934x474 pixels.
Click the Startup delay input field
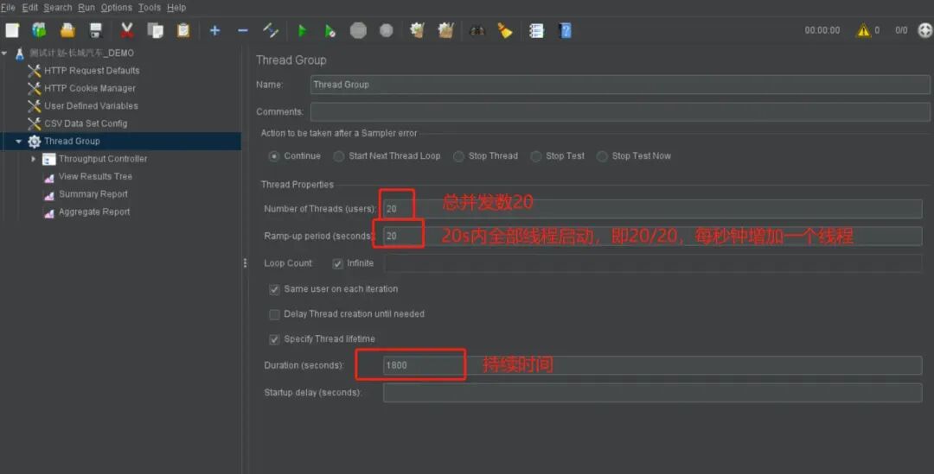pyautogui.click(x=652, y=393)
